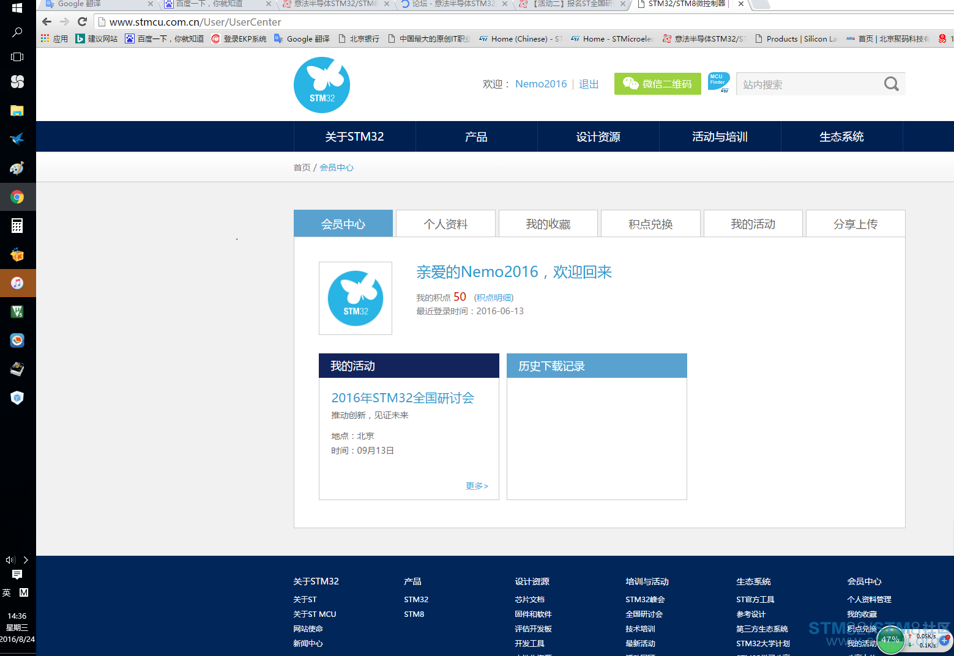
Task: Open the footer 个人资料管理 link
Action: (x=869, y=600)
